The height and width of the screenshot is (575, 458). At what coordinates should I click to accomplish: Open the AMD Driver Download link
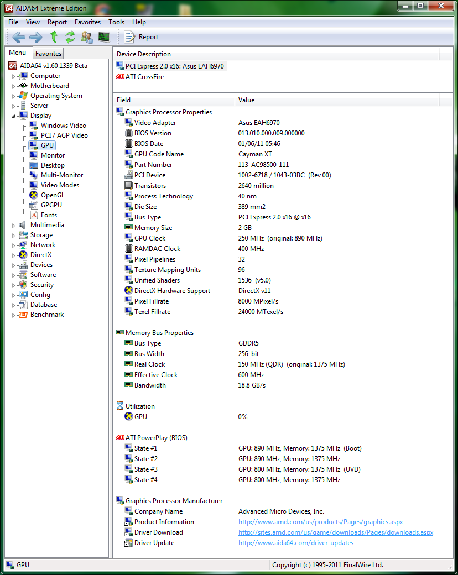[x=335, y=532]
